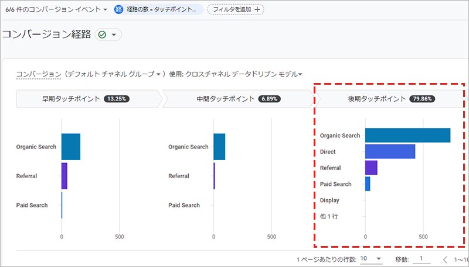Go to previous page with left chevron
Screen dimensions: 469x267
point(445,259)
